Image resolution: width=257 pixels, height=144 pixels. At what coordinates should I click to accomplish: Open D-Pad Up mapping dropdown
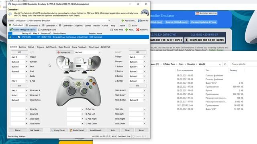coord(82,109)
